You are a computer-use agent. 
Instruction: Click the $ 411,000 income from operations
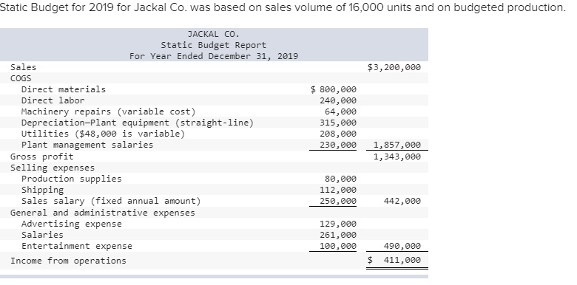click(394, 261)
